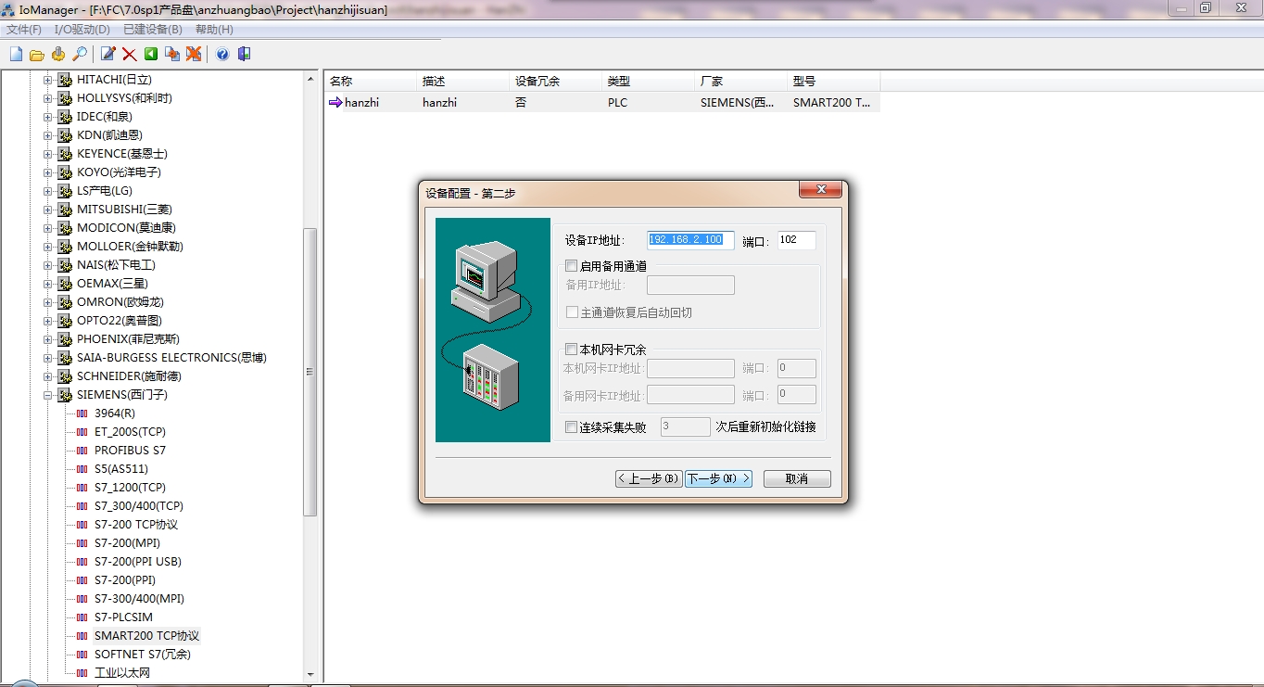Open the I/O驱动(D) menu
Image resolution: width=1264 pixels, height=687 pixels.
pos(82,30)
